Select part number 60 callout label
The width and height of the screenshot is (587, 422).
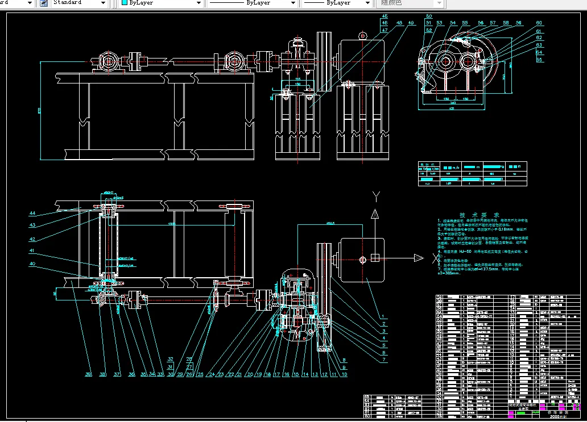[x=539, y=23]
